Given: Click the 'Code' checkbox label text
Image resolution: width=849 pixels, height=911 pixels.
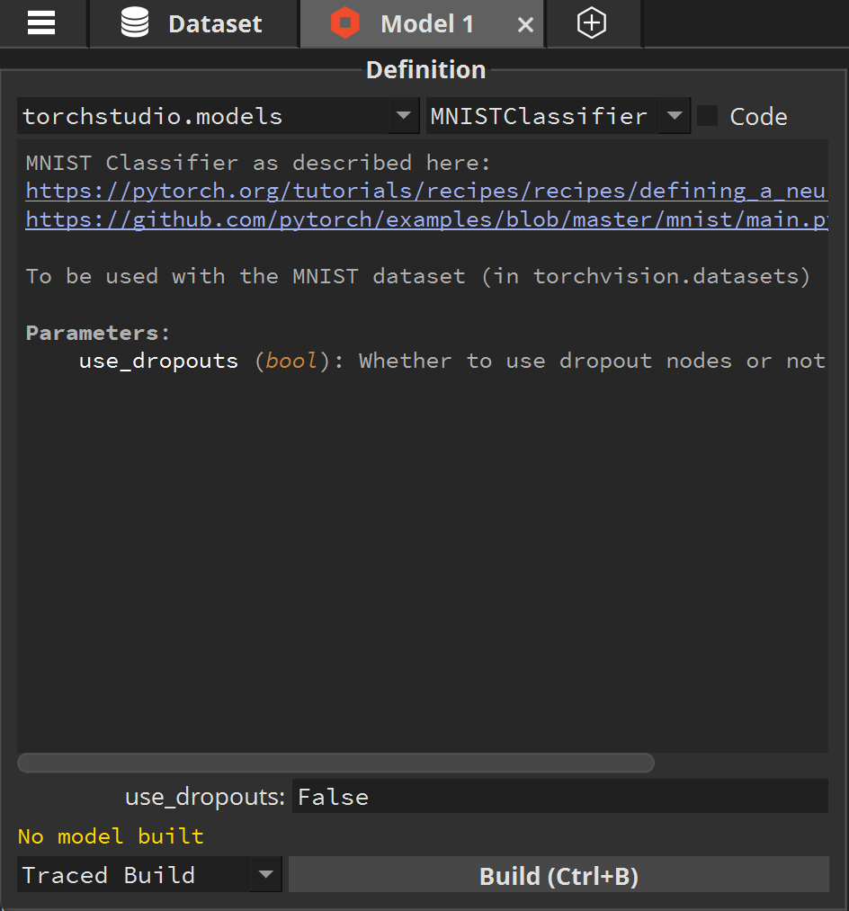Looking at the screenshot, I should tap(758, 116).
